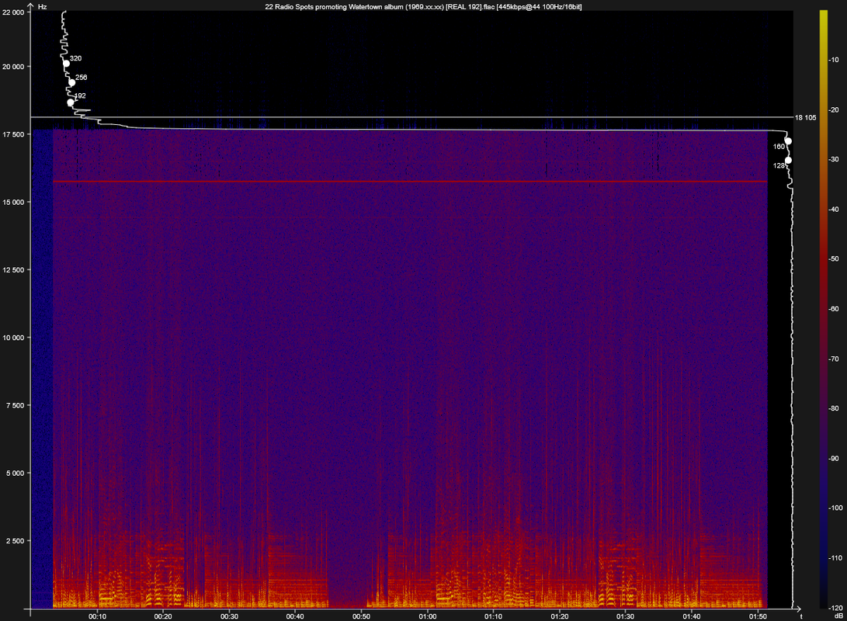Screen dimensions: 847x621
Task: Click the 22 000 Hz axis label
Action: tap(13, 12)
